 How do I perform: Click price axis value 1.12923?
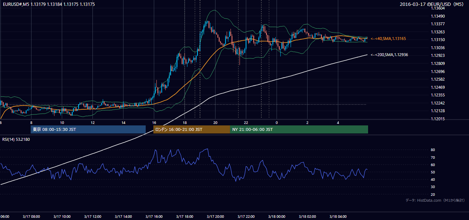(438, 56)
